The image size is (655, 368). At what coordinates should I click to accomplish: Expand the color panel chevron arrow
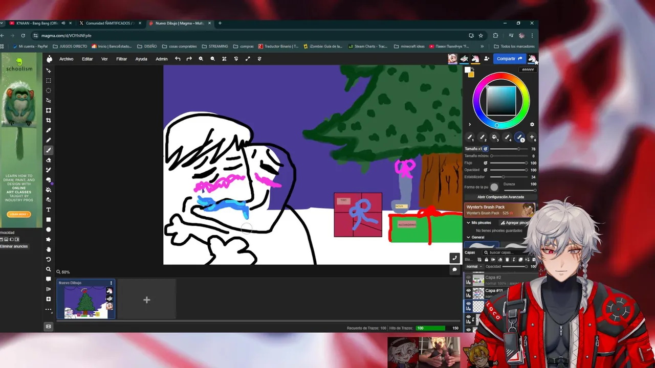(470, 124)
